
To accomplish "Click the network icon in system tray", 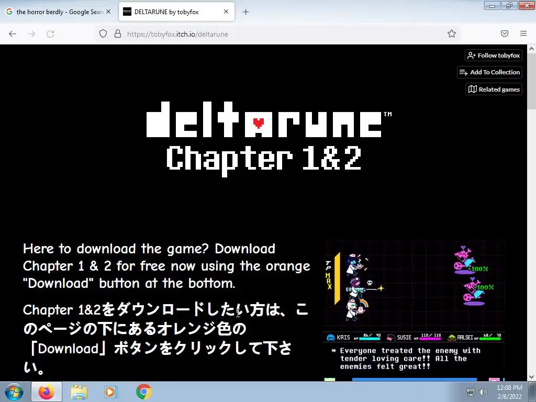I will [471, 393].
